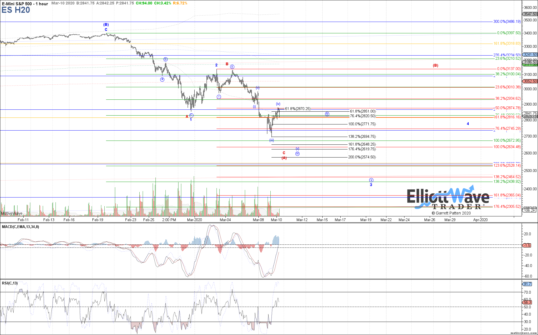Viewport: 538px width, 335px height.
Task: Select the red '50.0%(2874.78)' level label
Action: 508,108
